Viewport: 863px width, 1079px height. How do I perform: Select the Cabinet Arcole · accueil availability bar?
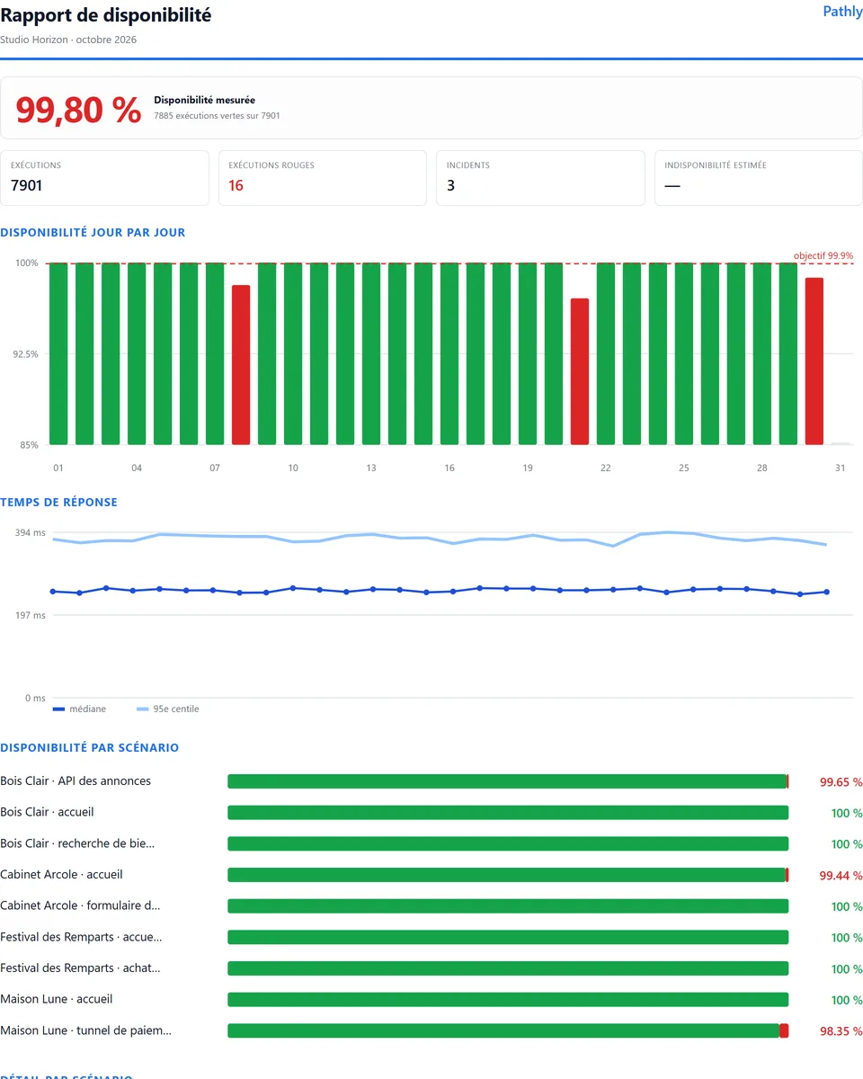coord(508,875)
